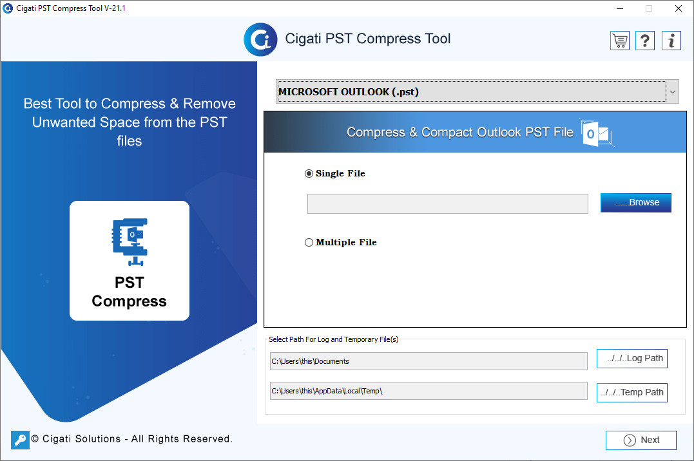Close the Cigati PST Compress Tool window
Viewport: 694px width, 461px height.
click(x=678, y=8)
